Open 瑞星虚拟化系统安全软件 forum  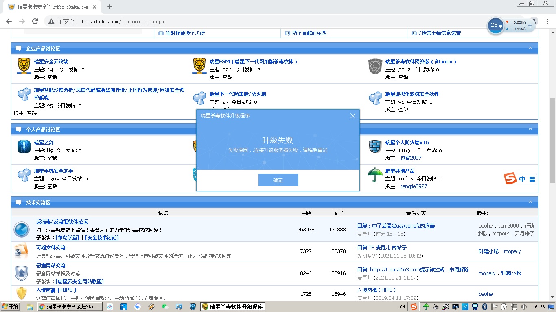coord(412,94)
